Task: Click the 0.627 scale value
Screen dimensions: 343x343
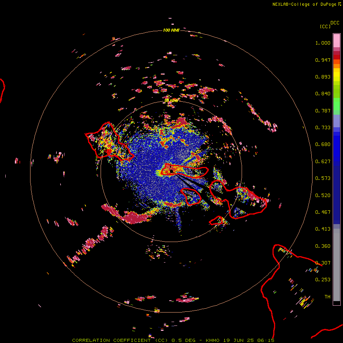Action: [x=323, y=162]
